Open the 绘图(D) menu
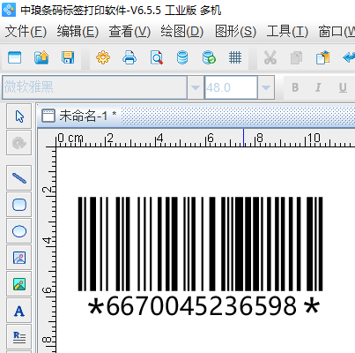Image resolution: width=355 pixels, height=353 pixels. pyautogui.click(x=181, y=31)
